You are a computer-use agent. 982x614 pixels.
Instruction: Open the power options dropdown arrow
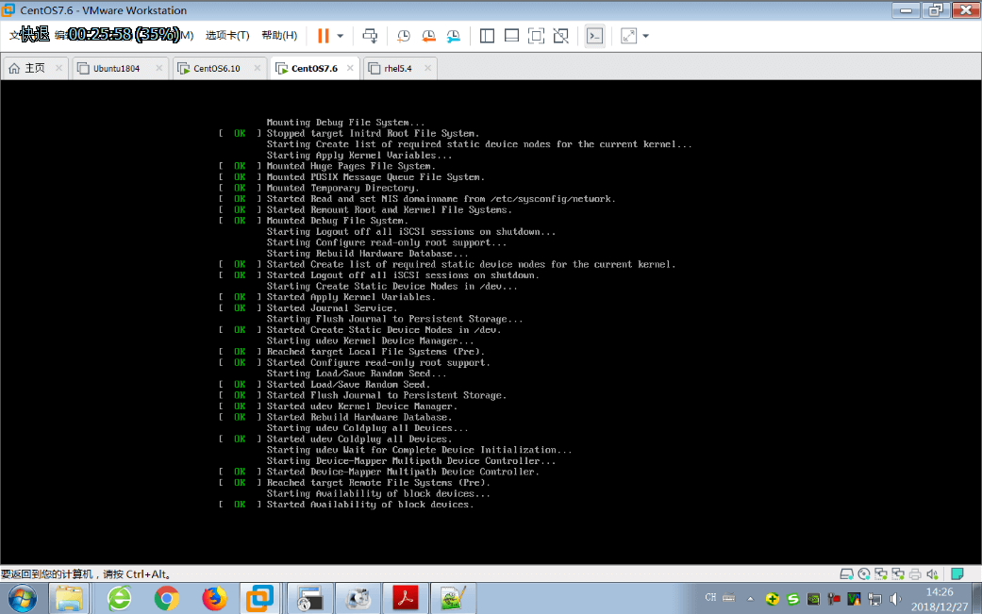[341, 36]
